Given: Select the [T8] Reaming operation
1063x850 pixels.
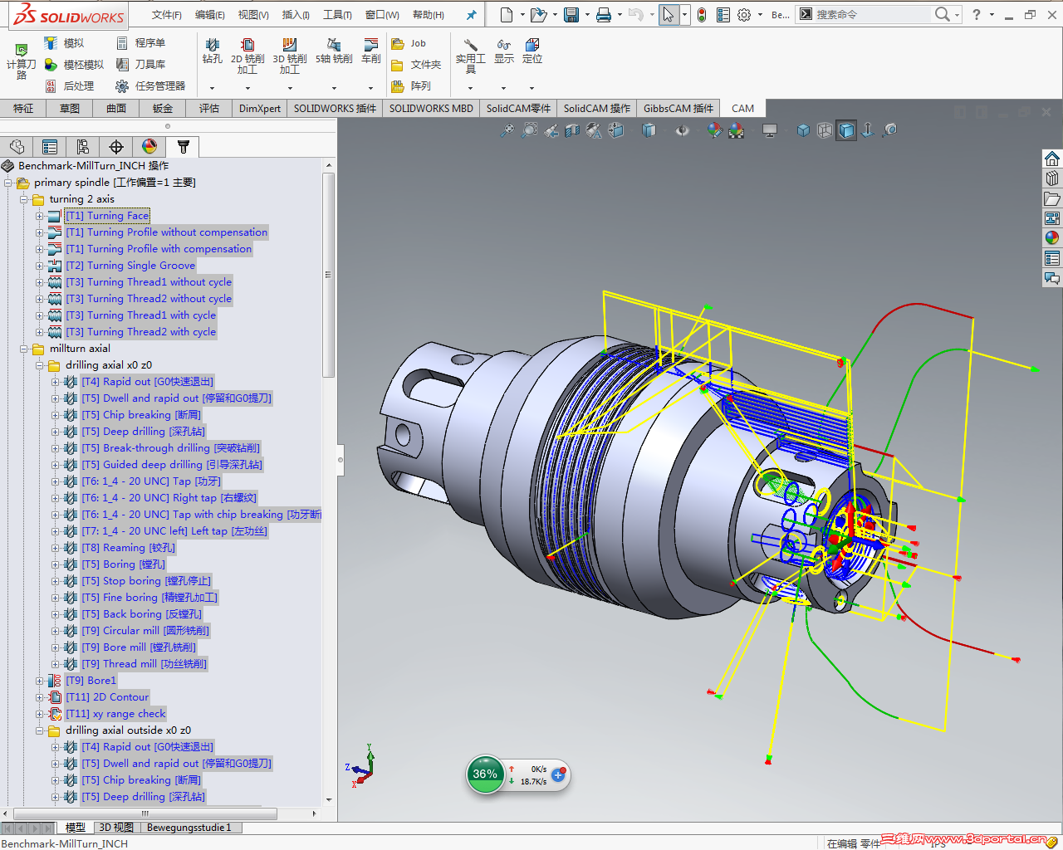Looking at the screenshot, I should [129, 548].
